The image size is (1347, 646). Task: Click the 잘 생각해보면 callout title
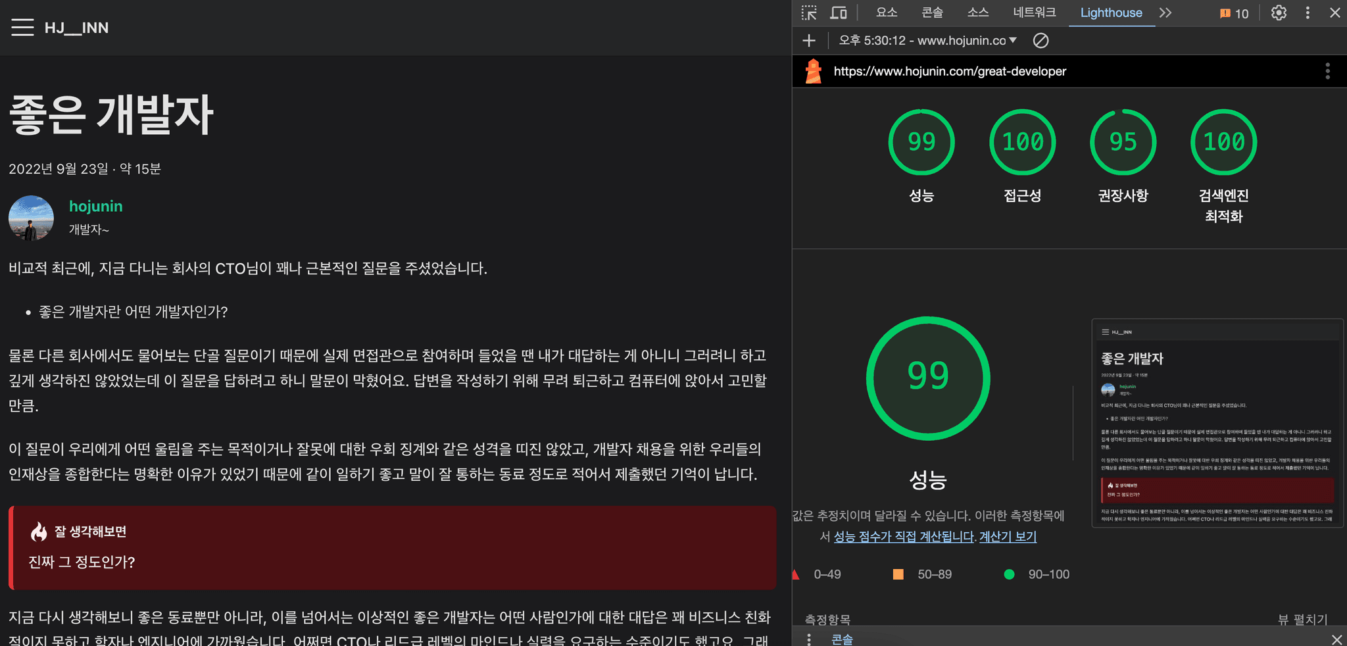(x=90, y=532)
